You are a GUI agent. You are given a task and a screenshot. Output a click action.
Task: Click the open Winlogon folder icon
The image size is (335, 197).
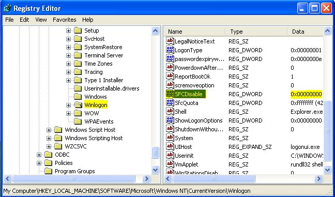coord(78,105)
